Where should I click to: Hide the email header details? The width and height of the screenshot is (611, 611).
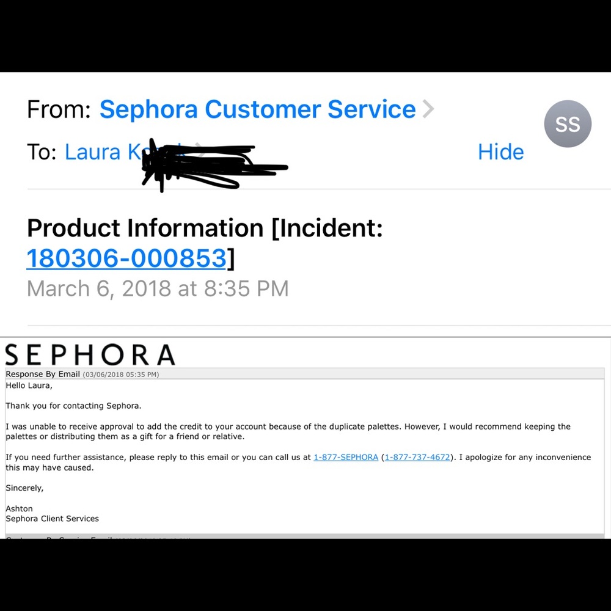tap(501, 152)
